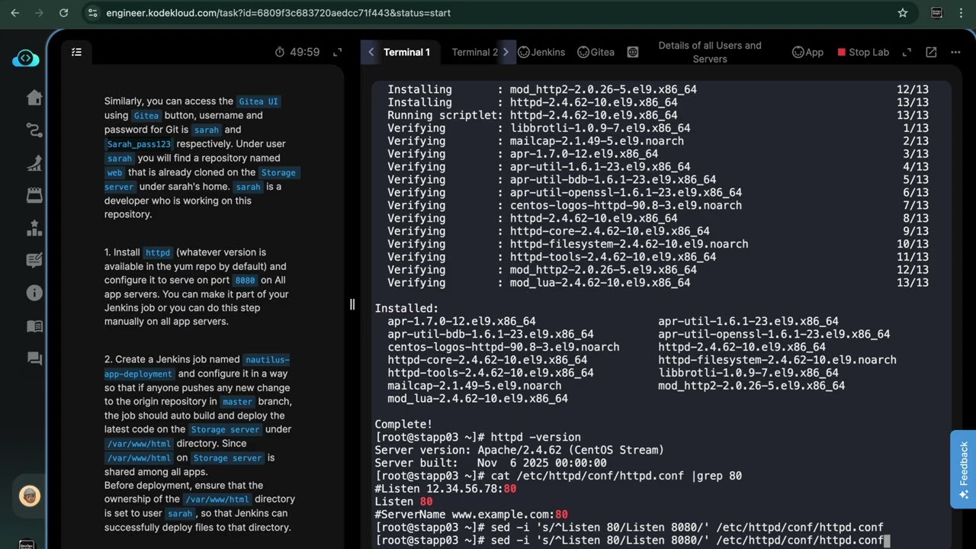Viewport: 976px width, 549px height.
Task: View site information icon in address bar
Action: click(x=93, y=13)
